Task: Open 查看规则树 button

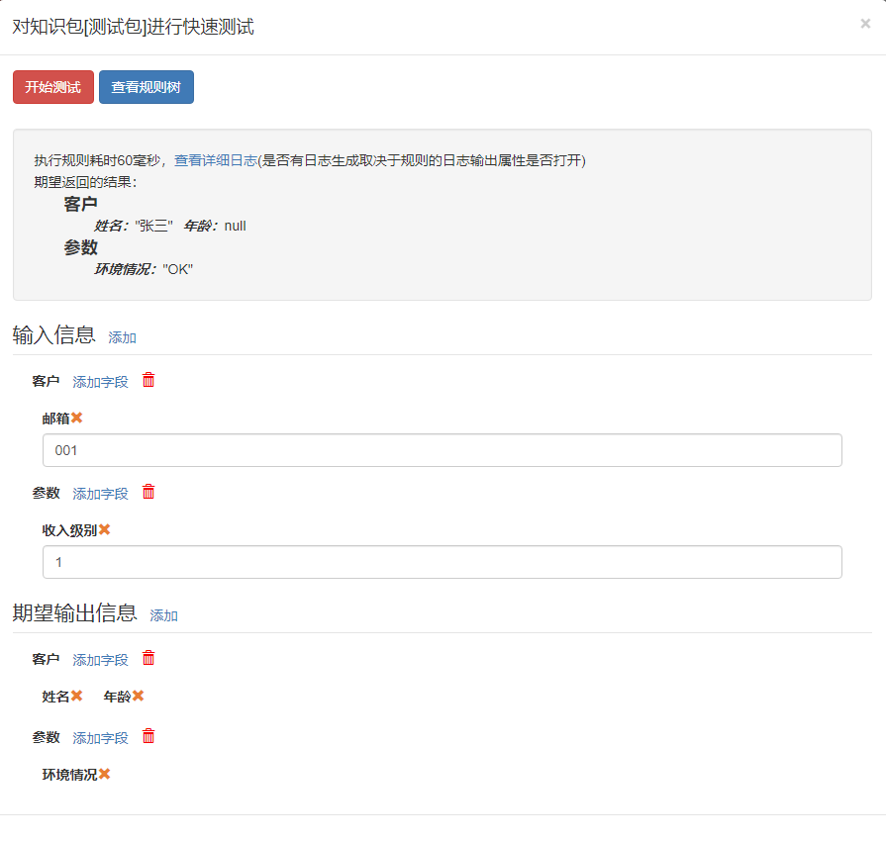Action: (147, 87)
